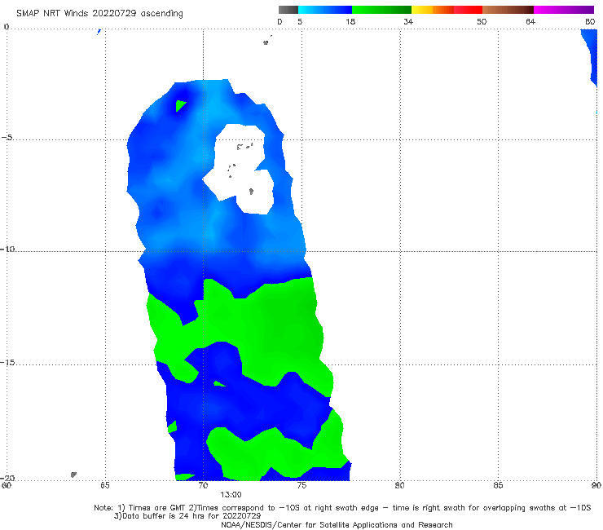Viewport: 603px width, 530px height.
Task: Click the white data gap inside the swath
Action: (x=240, y=170)
